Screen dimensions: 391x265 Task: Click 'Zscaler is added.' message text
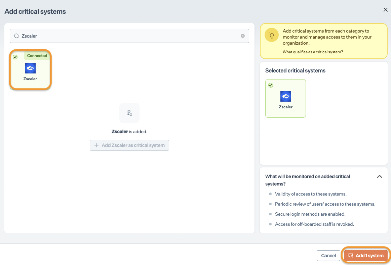pyautogui.click(x=129, y=131)
